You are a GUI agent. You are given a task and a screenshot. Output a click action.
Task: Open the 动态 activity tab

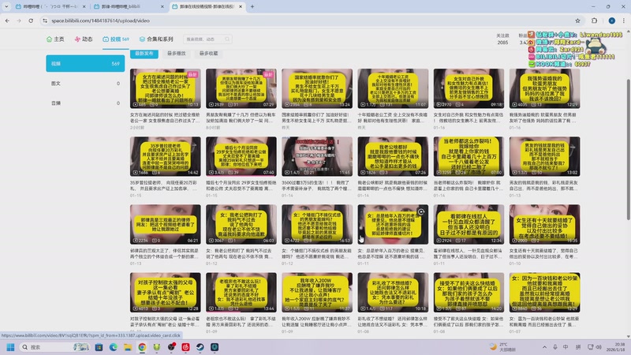point(84,39)
